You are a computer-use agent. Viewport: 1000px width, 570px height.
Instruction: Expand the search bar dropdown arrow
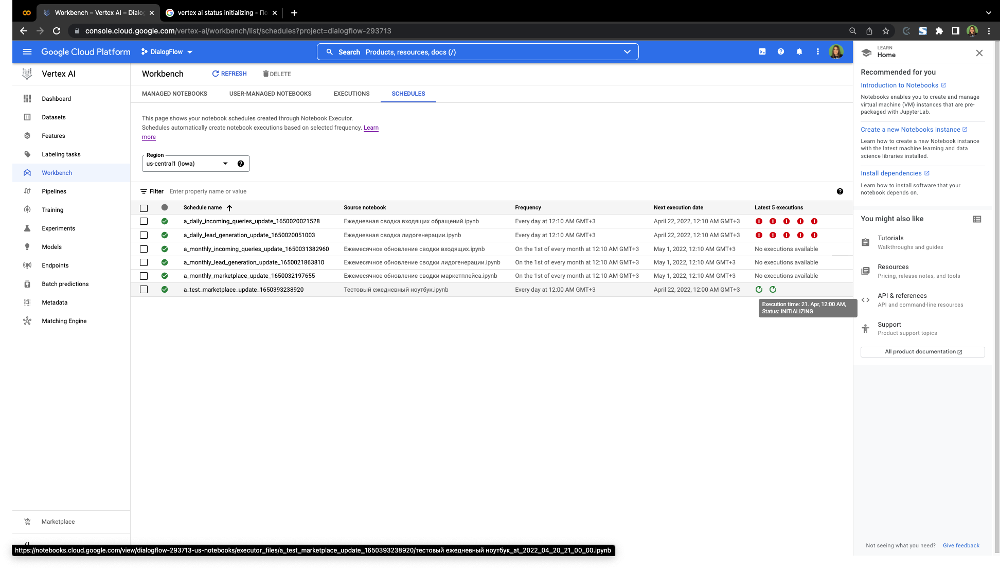coord(627,52)
